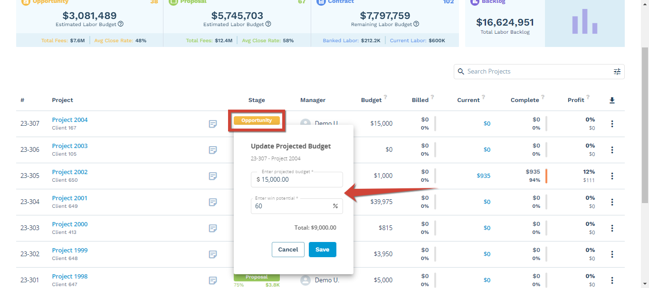Open the Project 2003 project link

coord(70,146)
